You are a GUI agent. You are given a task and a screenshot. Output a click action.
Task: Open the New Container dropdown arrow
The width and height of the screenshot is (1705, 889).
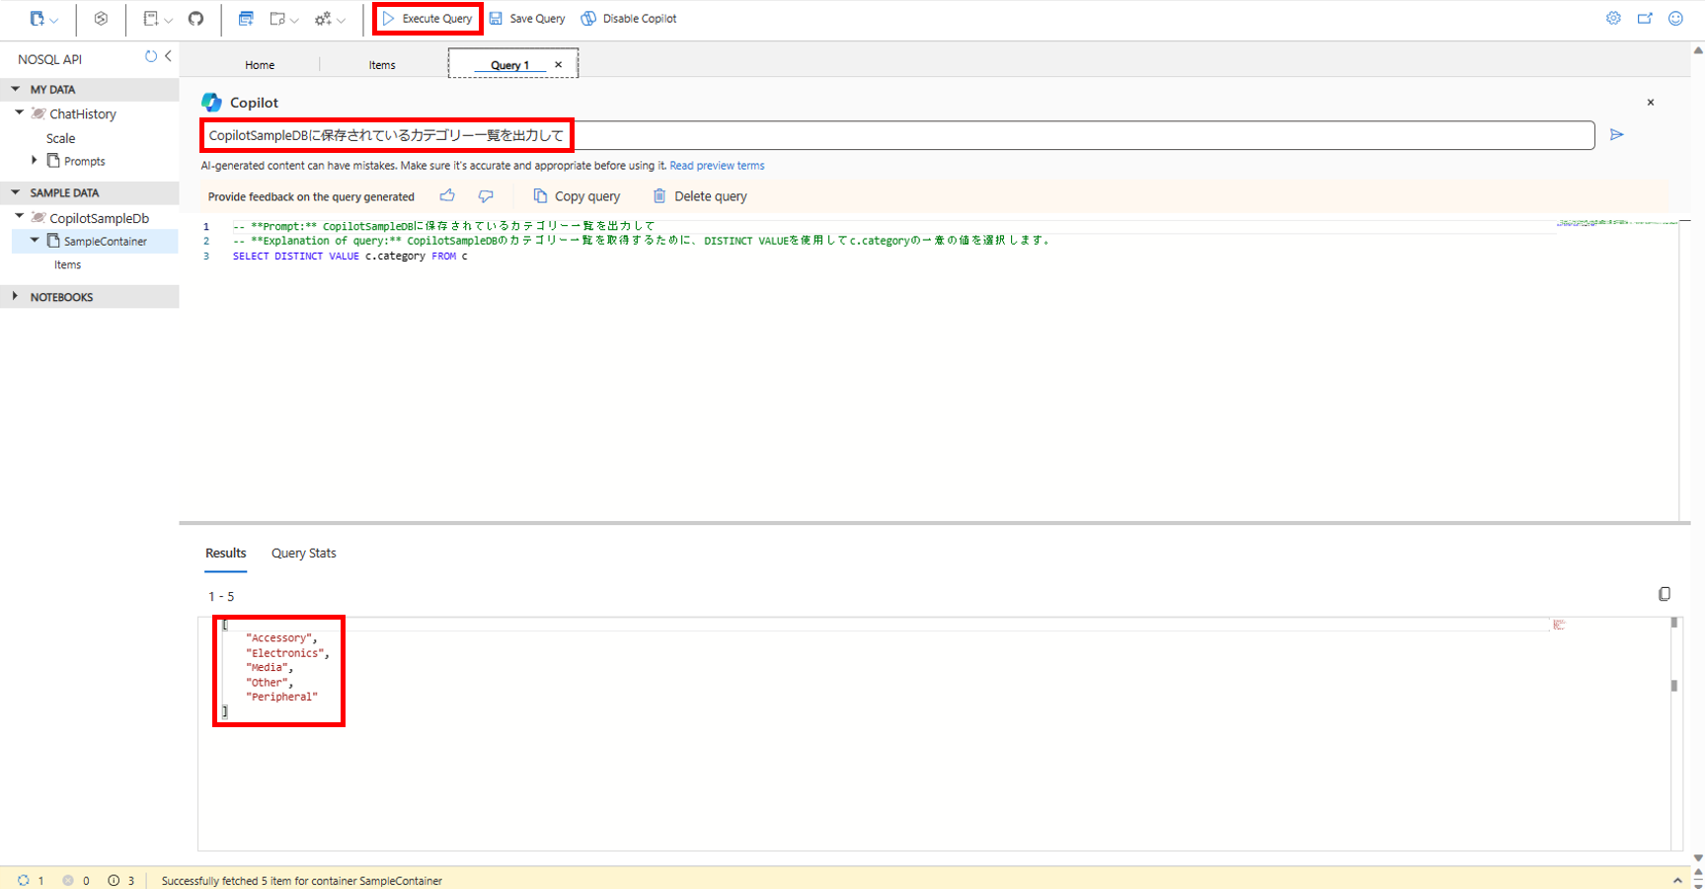point(54,20)
